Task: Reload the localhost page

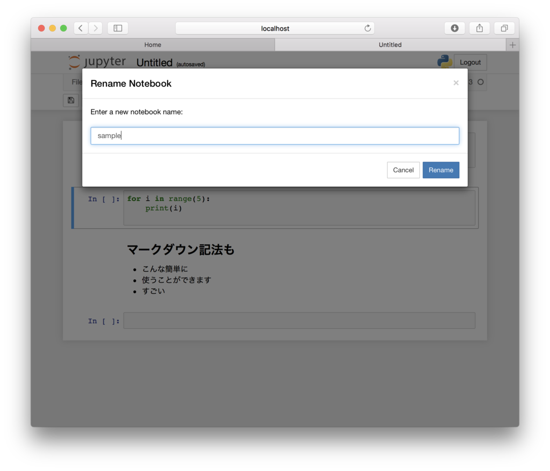Action: click(x=367, y=28)
